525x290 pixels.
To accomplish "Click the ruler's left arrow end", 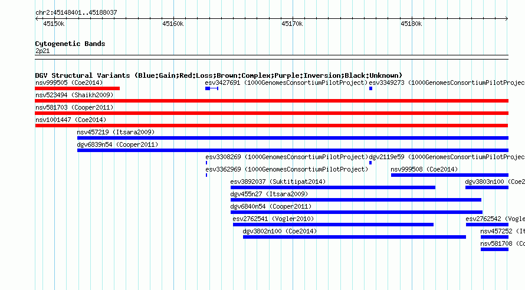I will point(37,18).
